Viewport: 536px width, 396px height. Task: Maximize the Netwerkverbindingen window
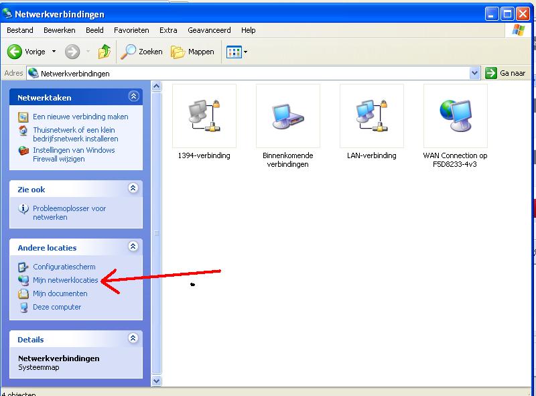point(507,14)
